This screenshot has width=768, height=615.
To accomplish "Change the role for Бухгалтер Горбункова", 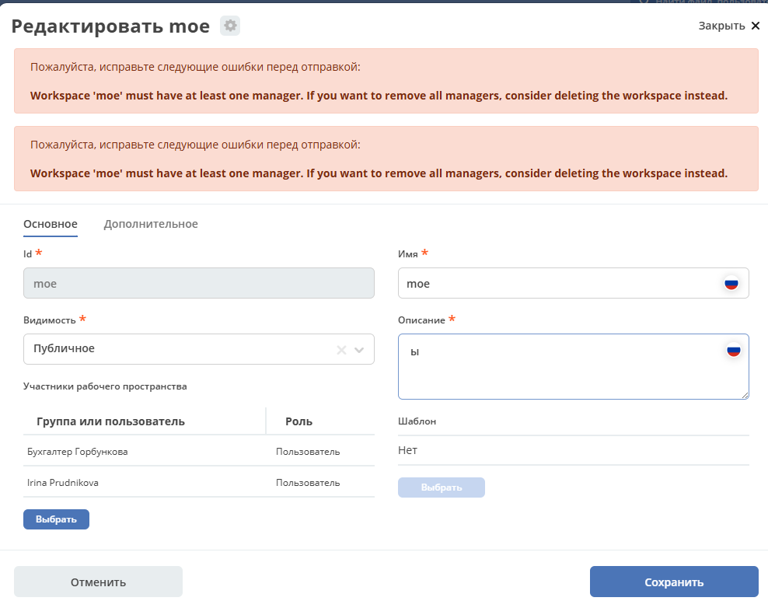I will click(x=308, y=452).
